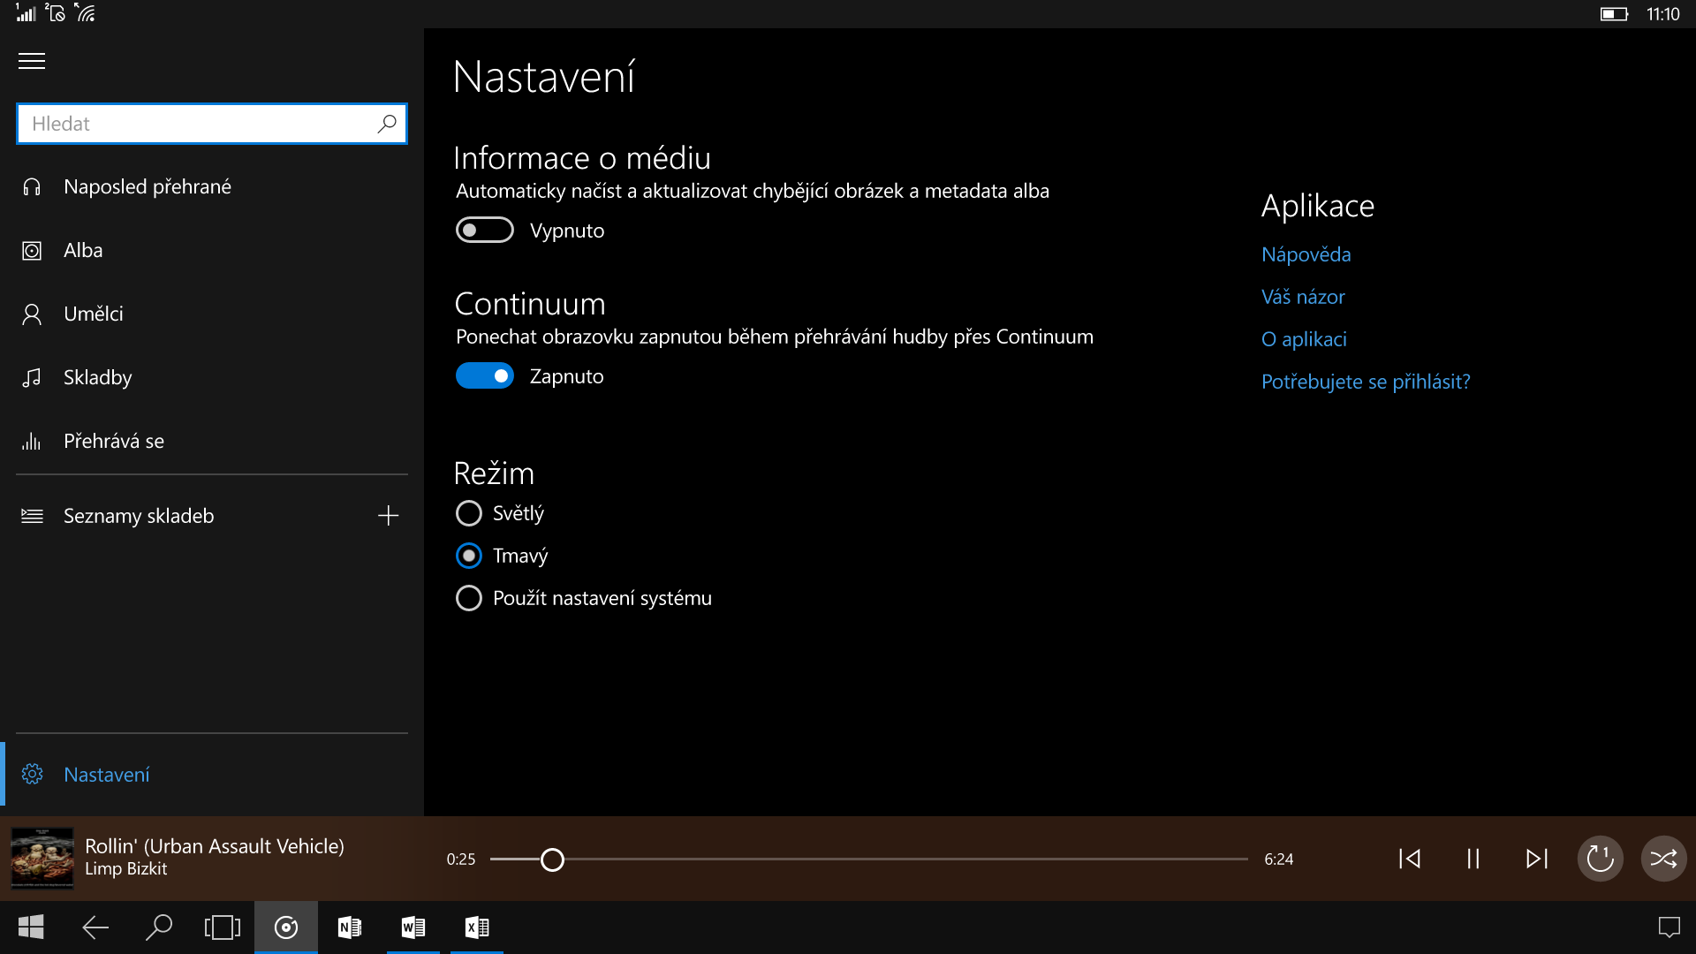This screenshot has height=954, width=1696.
Task: Open Skladby in the sidebar
Action: pos(99,377)
